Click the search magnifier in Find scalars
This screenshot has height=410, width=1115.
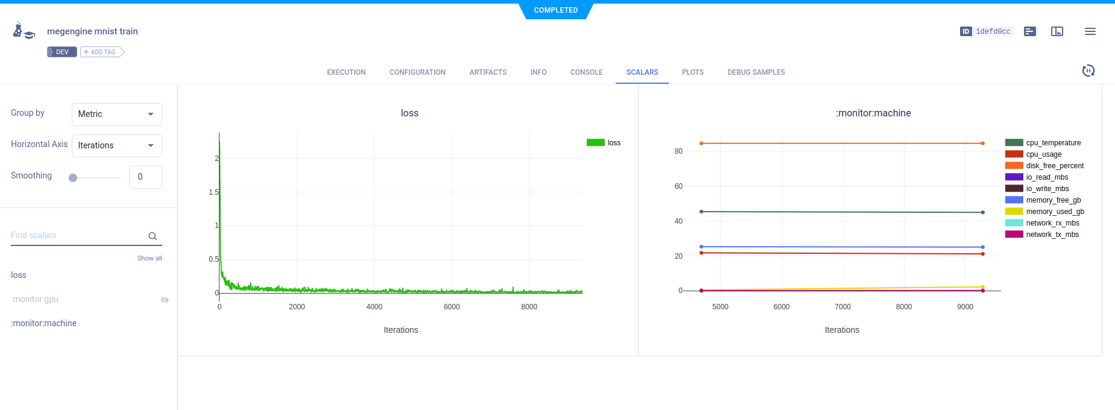[153, 236]
